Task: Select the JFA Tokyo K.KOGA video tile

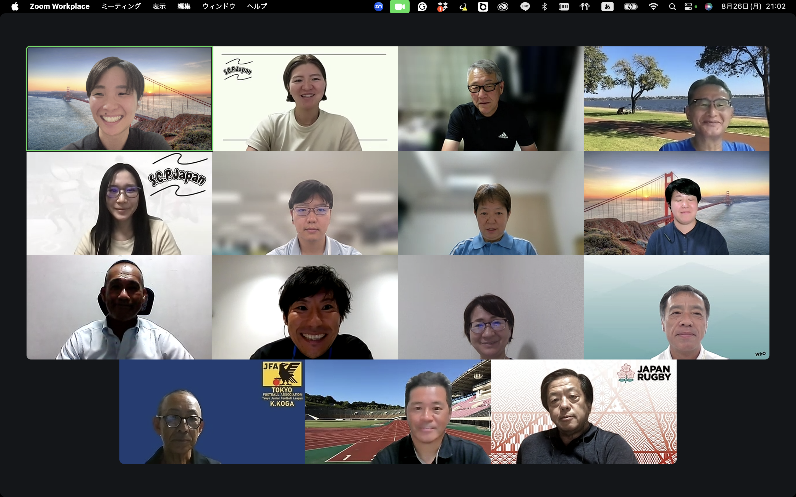Action: click(x=212, y=411)
